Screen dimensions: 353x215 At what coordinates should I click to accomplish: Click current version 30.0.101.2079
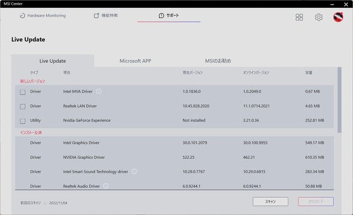tap(194, 143)
